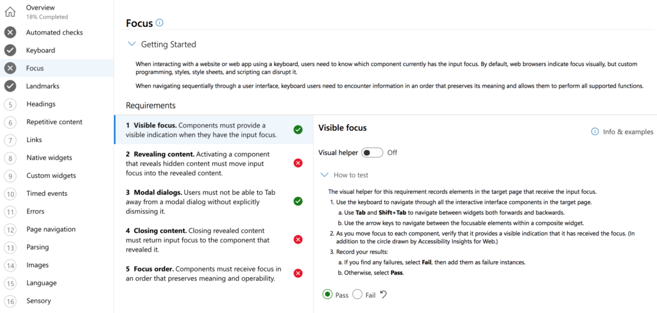
Task: Click the step 15 circle for Language
Action: pyautogui.click(x=10, y=284)
